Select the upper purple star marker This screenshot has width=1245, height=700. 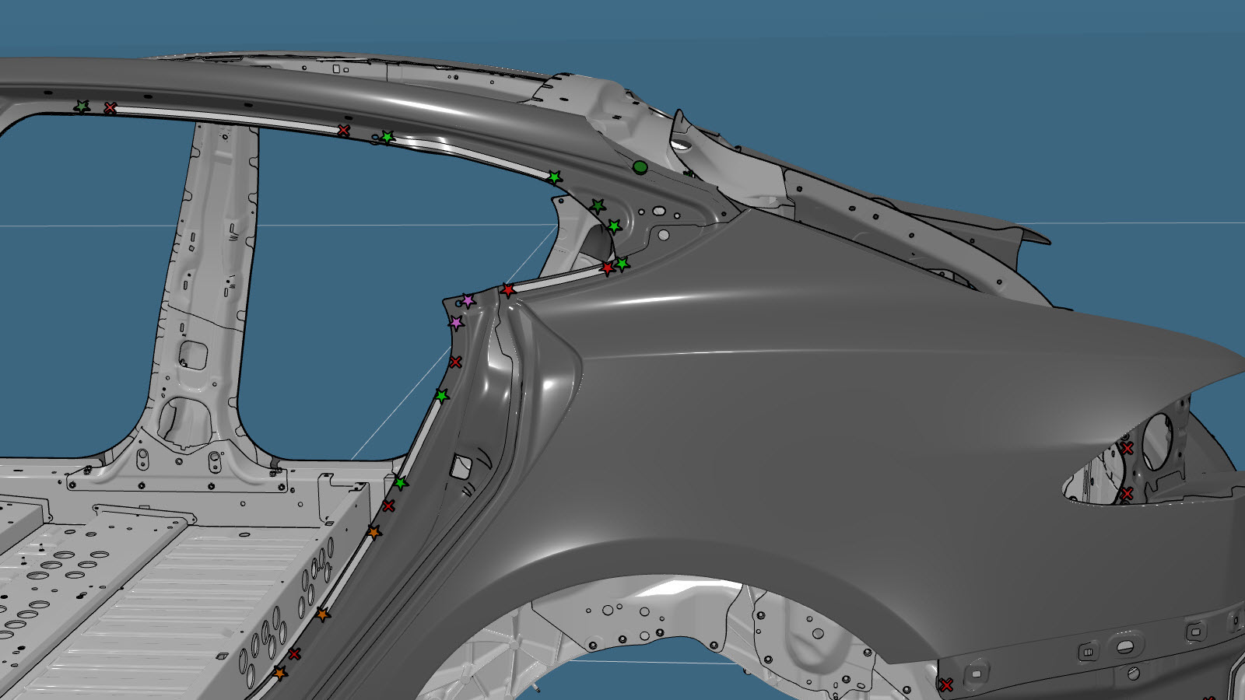[x=468, y=300]
